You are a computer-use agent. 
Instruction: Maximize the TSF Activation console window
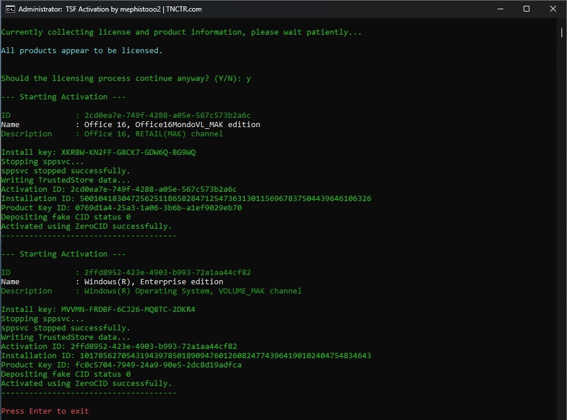tap(526, 9)
